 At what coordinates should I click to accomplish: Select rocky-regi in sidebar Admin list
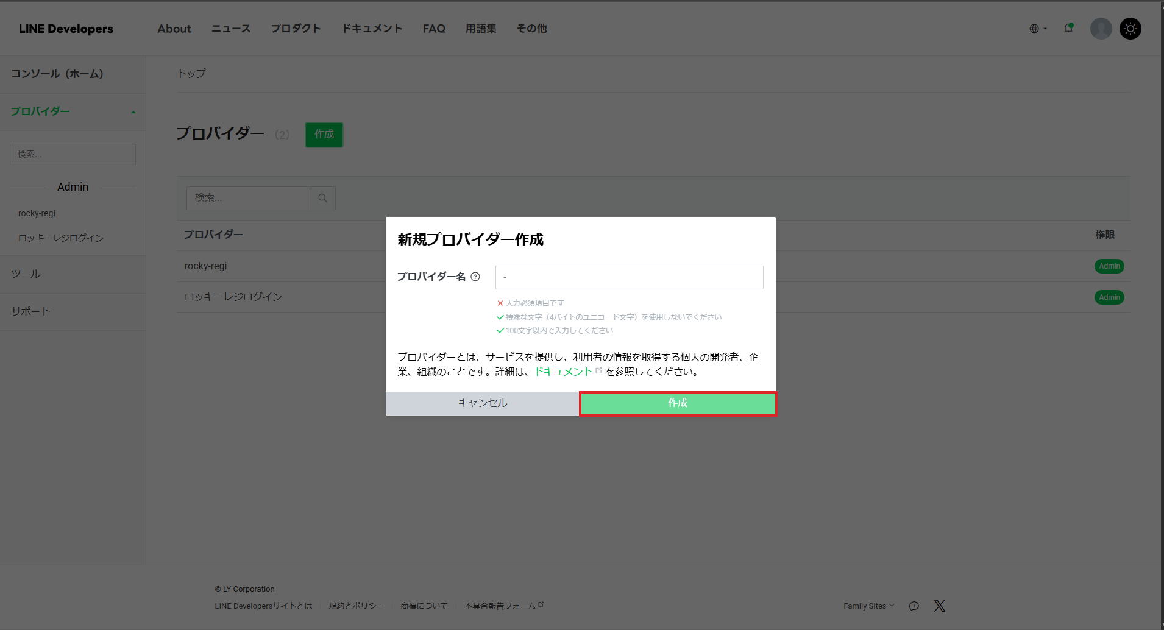coord(37,213)
